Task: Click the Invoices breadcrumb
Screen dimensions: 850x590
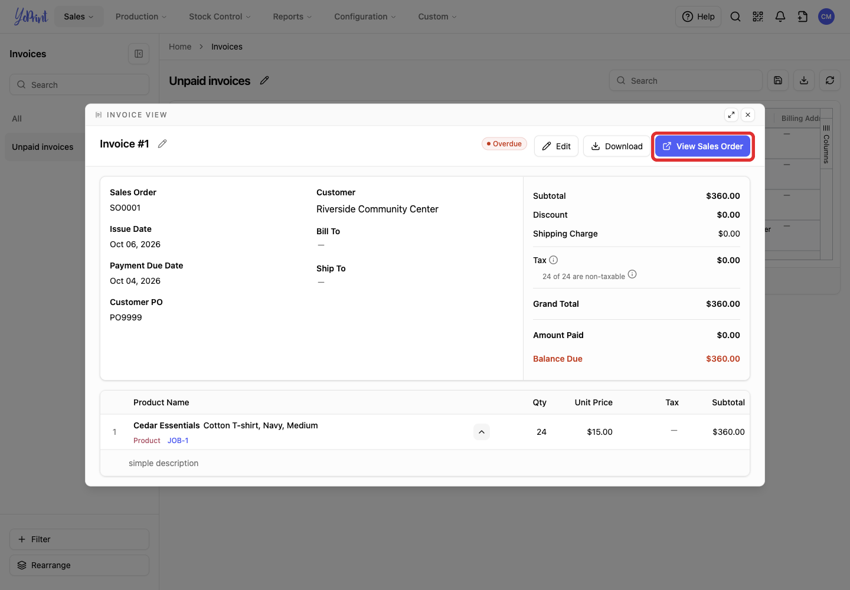Action: click(227, 47)
